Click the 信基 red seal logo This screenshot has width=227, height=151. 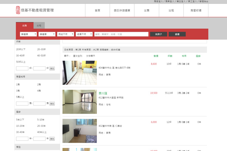[18, 10]
